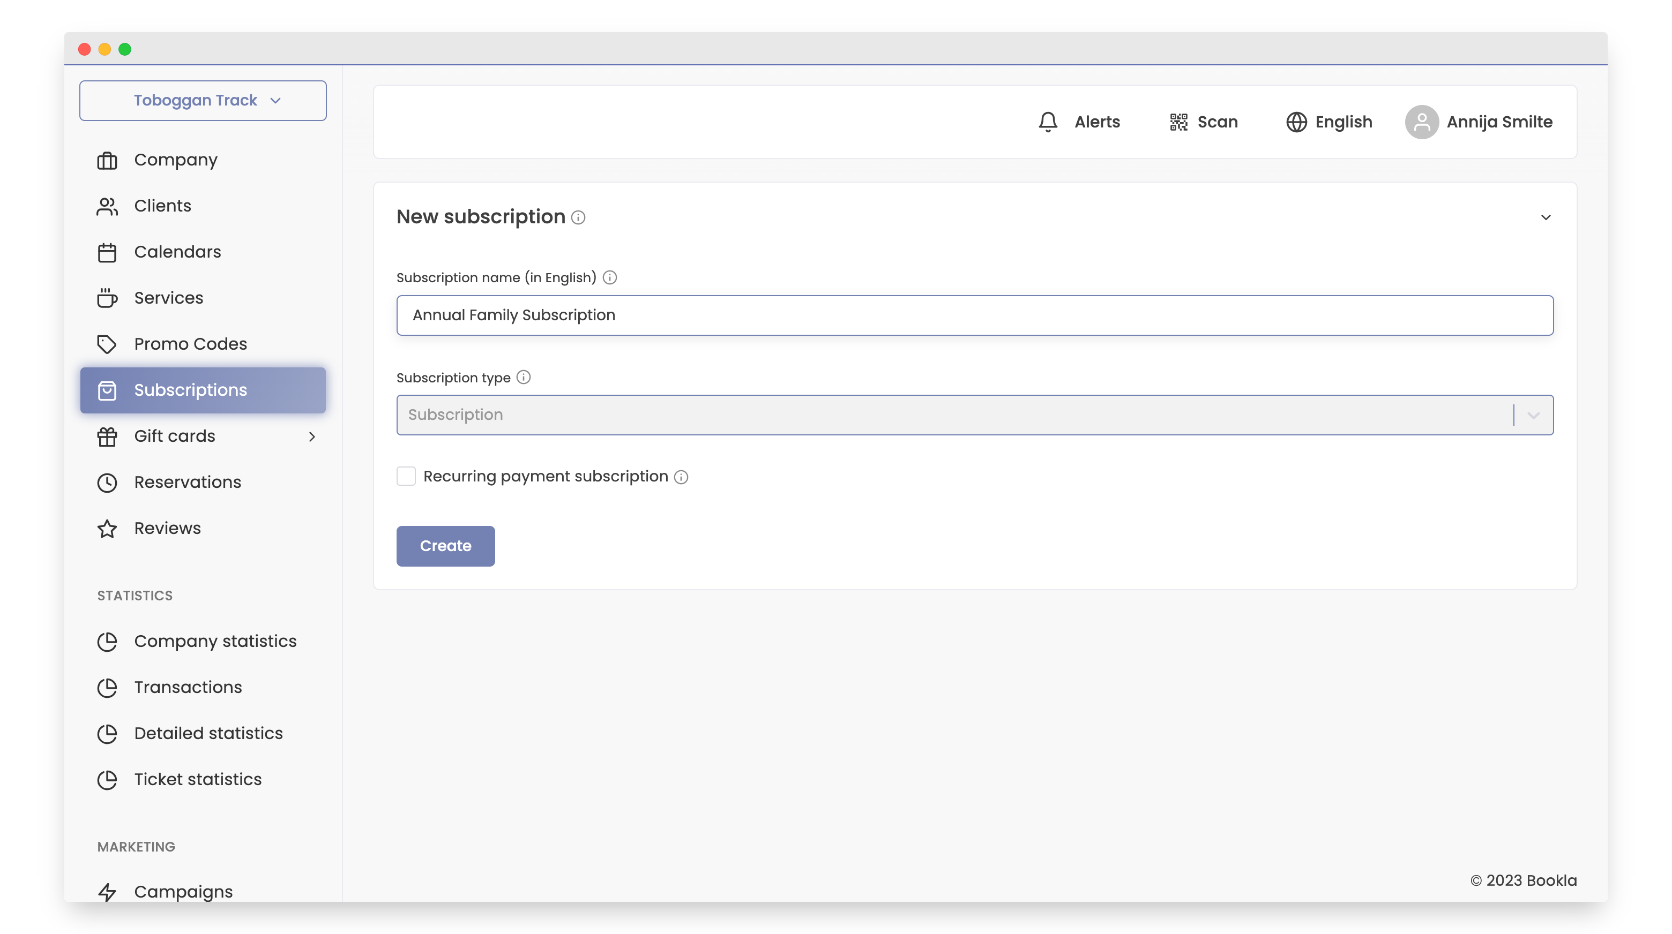Viewport: 1672px width, 934px height.
Task: Open Company statistics page
Action: pyautogui.click(x=215, y=641)
